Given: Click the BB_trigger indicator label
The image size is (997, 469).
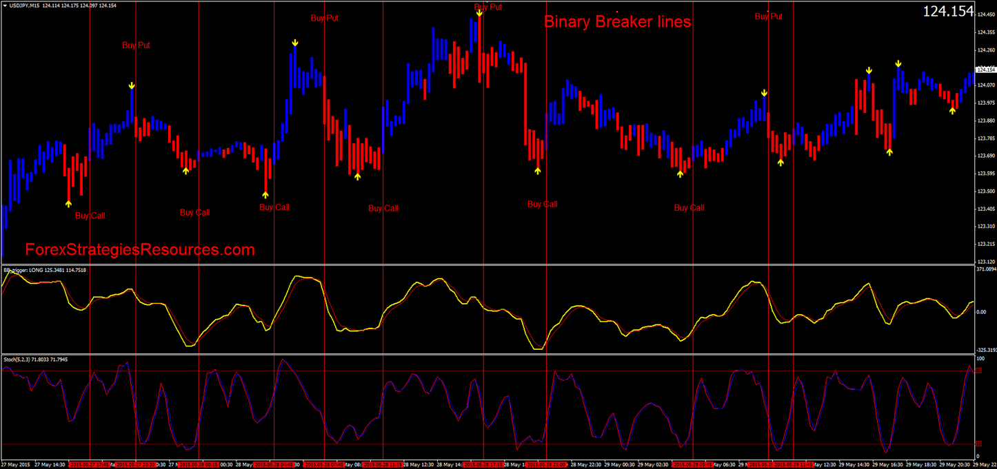Looking at the screenshot, I should (44, 270).
